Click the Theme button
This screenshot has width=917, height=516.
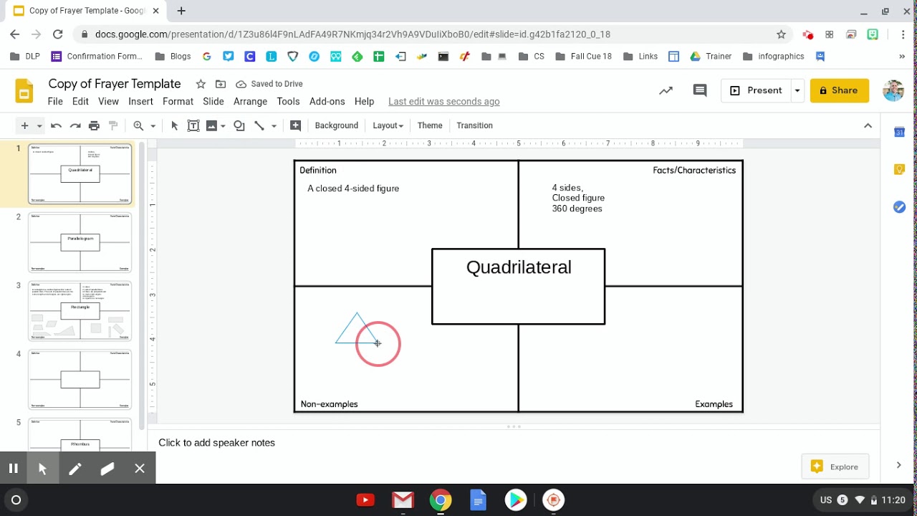pyautogui.click(x=430, y=125)
